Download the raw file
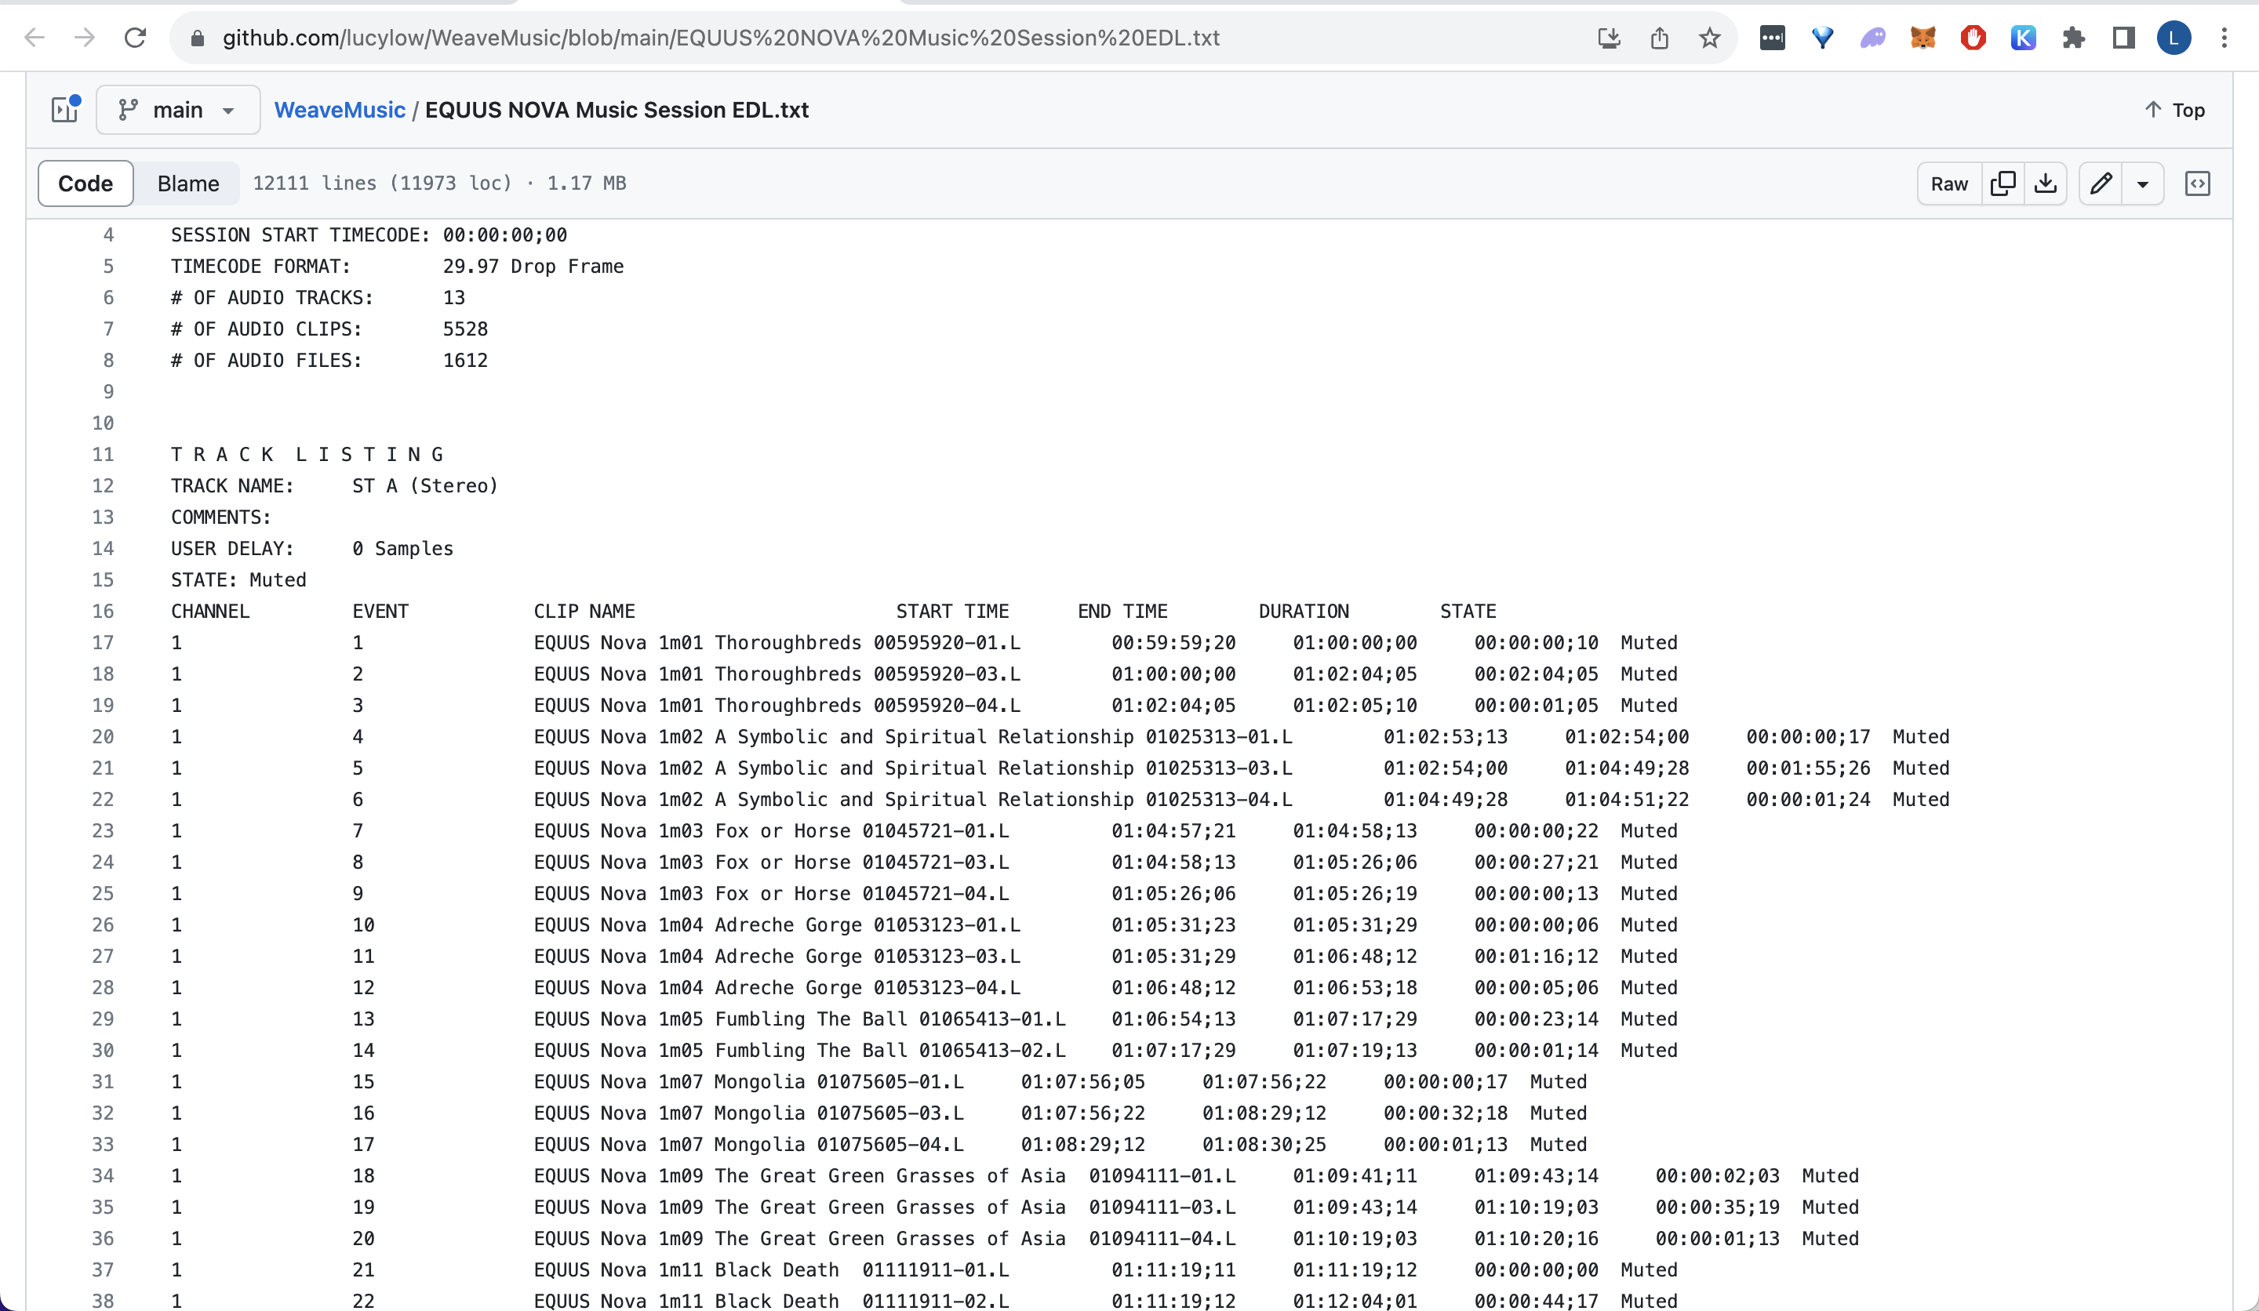 coord(2046,183)
